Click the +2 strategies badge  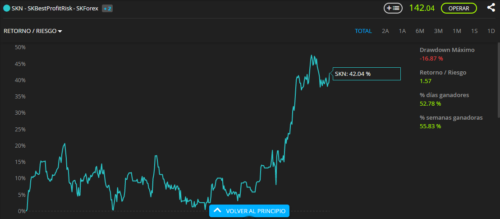(x=107, y=8)
